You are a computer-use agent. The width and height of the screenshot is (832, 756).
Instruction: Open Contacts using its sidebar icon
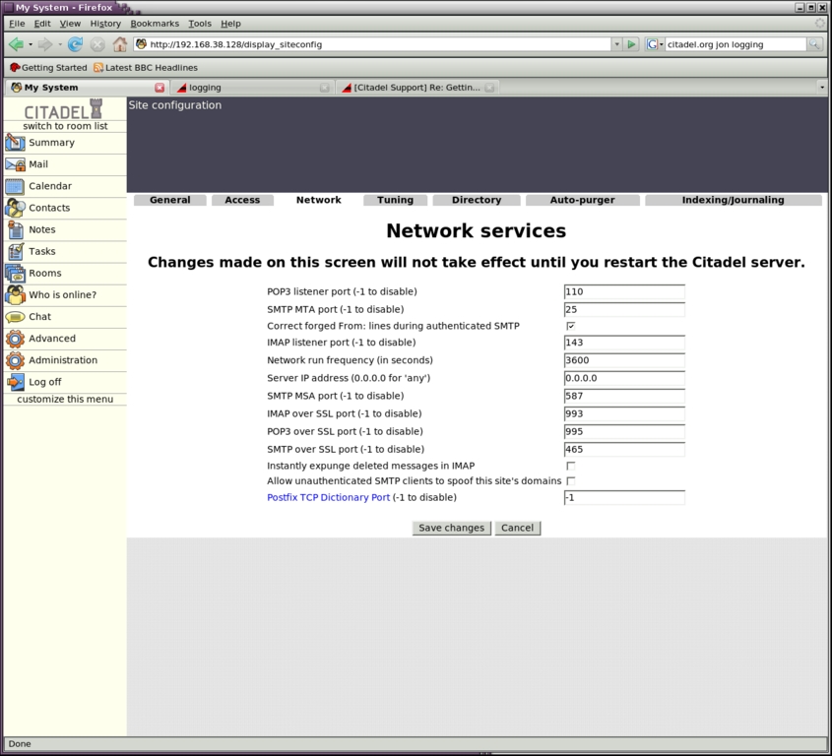click(x=15, y=208)
